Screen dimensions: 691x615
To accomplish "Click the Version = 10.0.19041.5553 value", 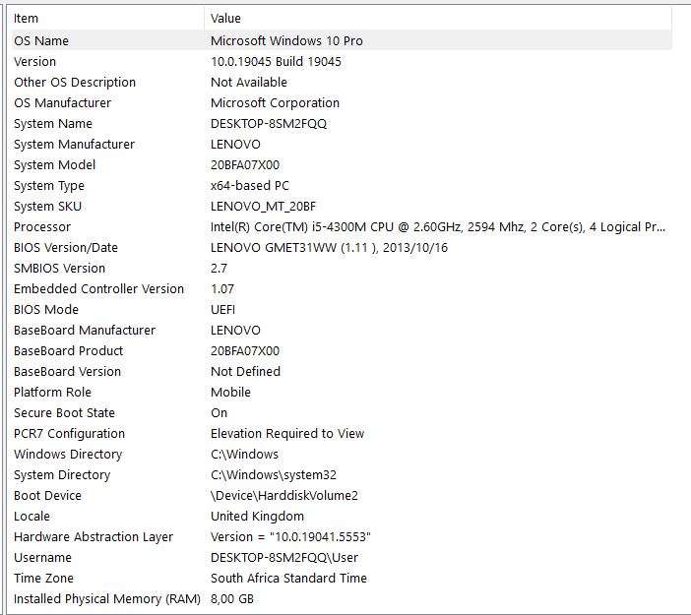I will [290, 538].
